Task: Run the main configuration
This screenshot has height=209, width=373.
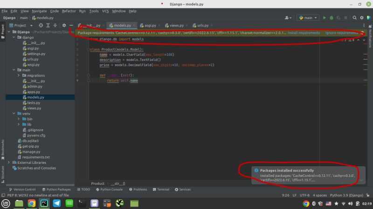Action: pyautogui.click(x=324, y=18)
